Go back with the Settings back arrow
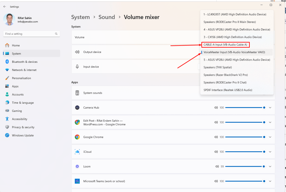286x192 pixels. pos(5,6)
